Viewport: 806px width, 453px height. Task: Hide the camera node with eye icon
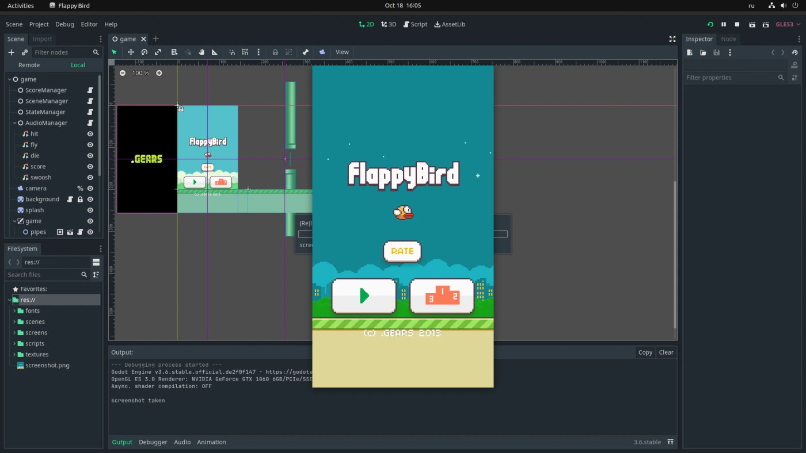tap(90, 189)
